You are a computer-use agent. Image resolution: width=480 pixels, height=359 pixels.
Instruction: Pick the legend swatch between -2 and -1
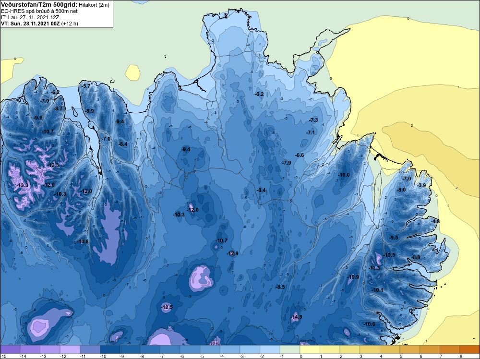point(270,349)
